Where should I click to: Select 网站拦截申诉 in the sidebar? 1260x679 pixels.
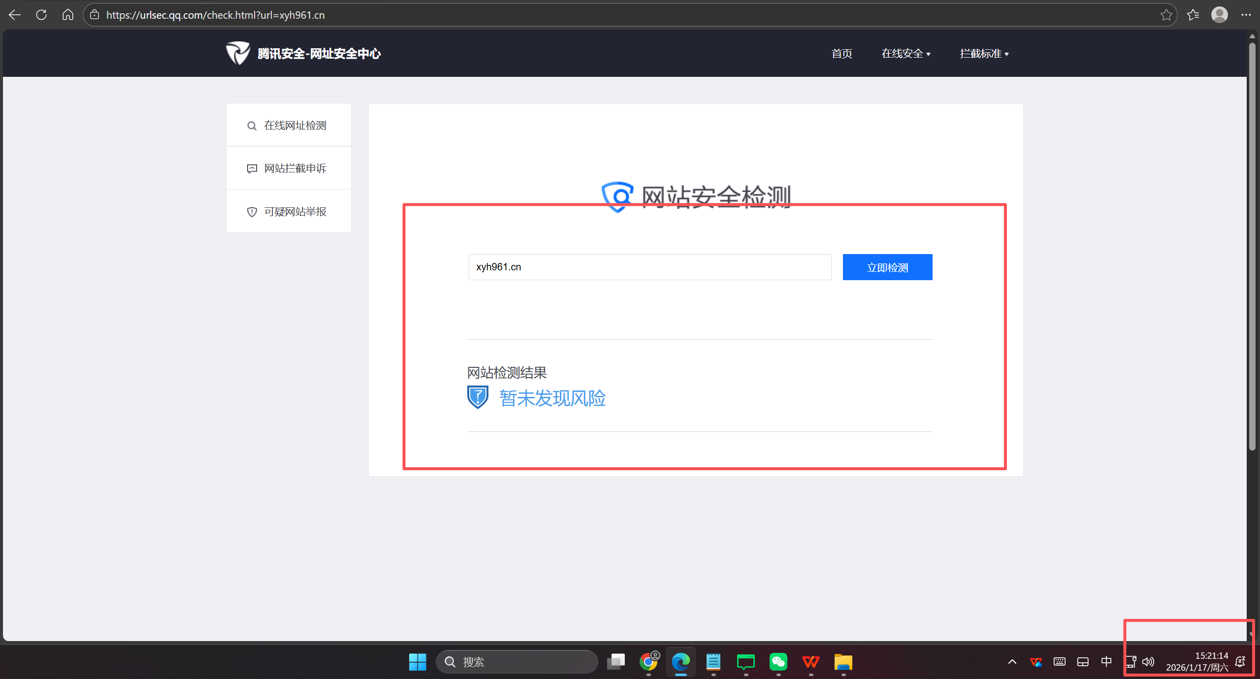pyautogui.click(x=294, y=168)
